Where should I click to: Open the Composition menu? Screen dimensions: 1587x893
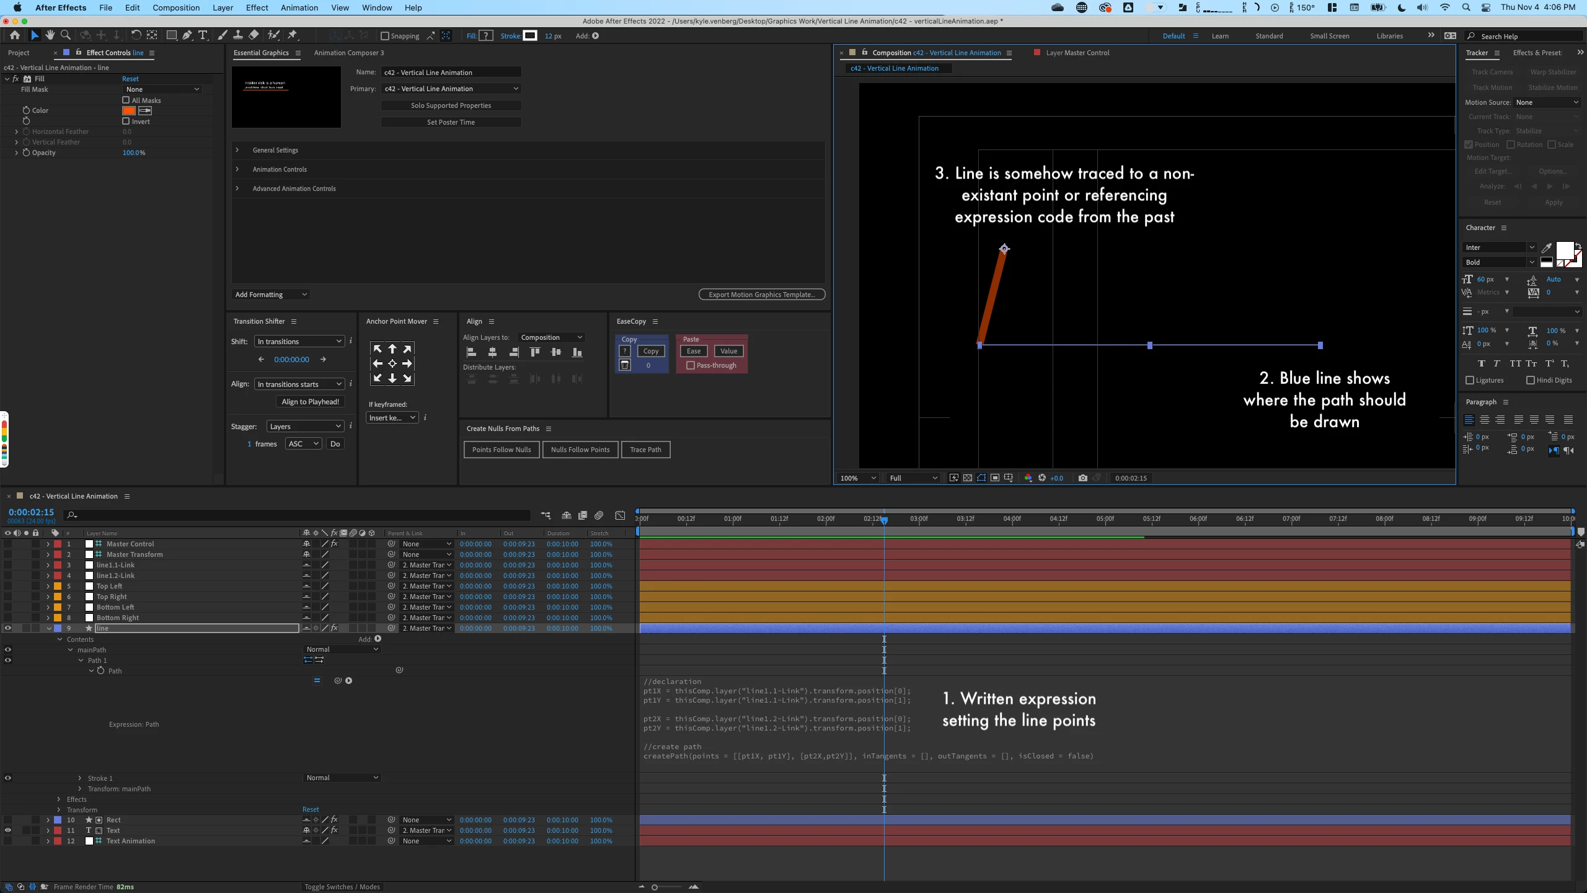[176, 7]
